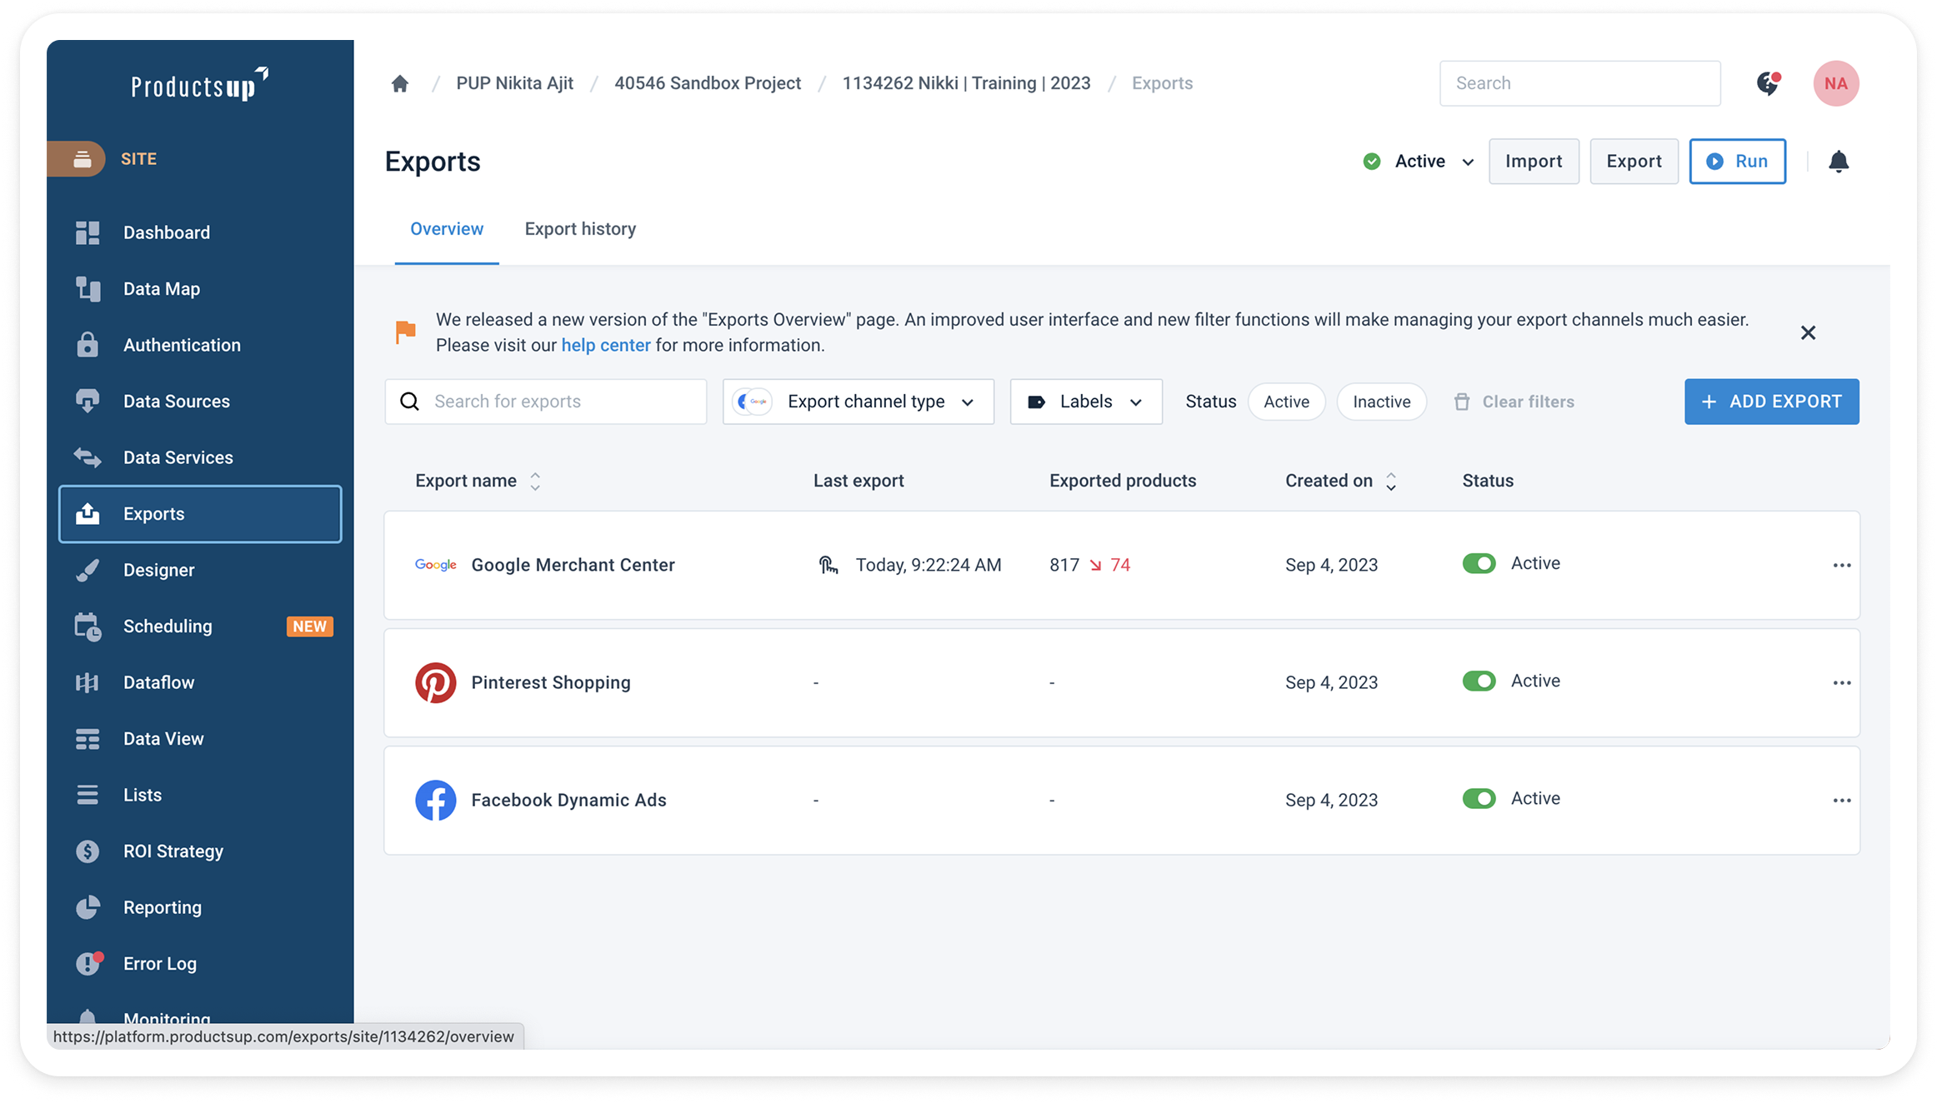Open Dataflow in the sidebar
This screenshot has width=1937, height=1103.
coord(200,682)
